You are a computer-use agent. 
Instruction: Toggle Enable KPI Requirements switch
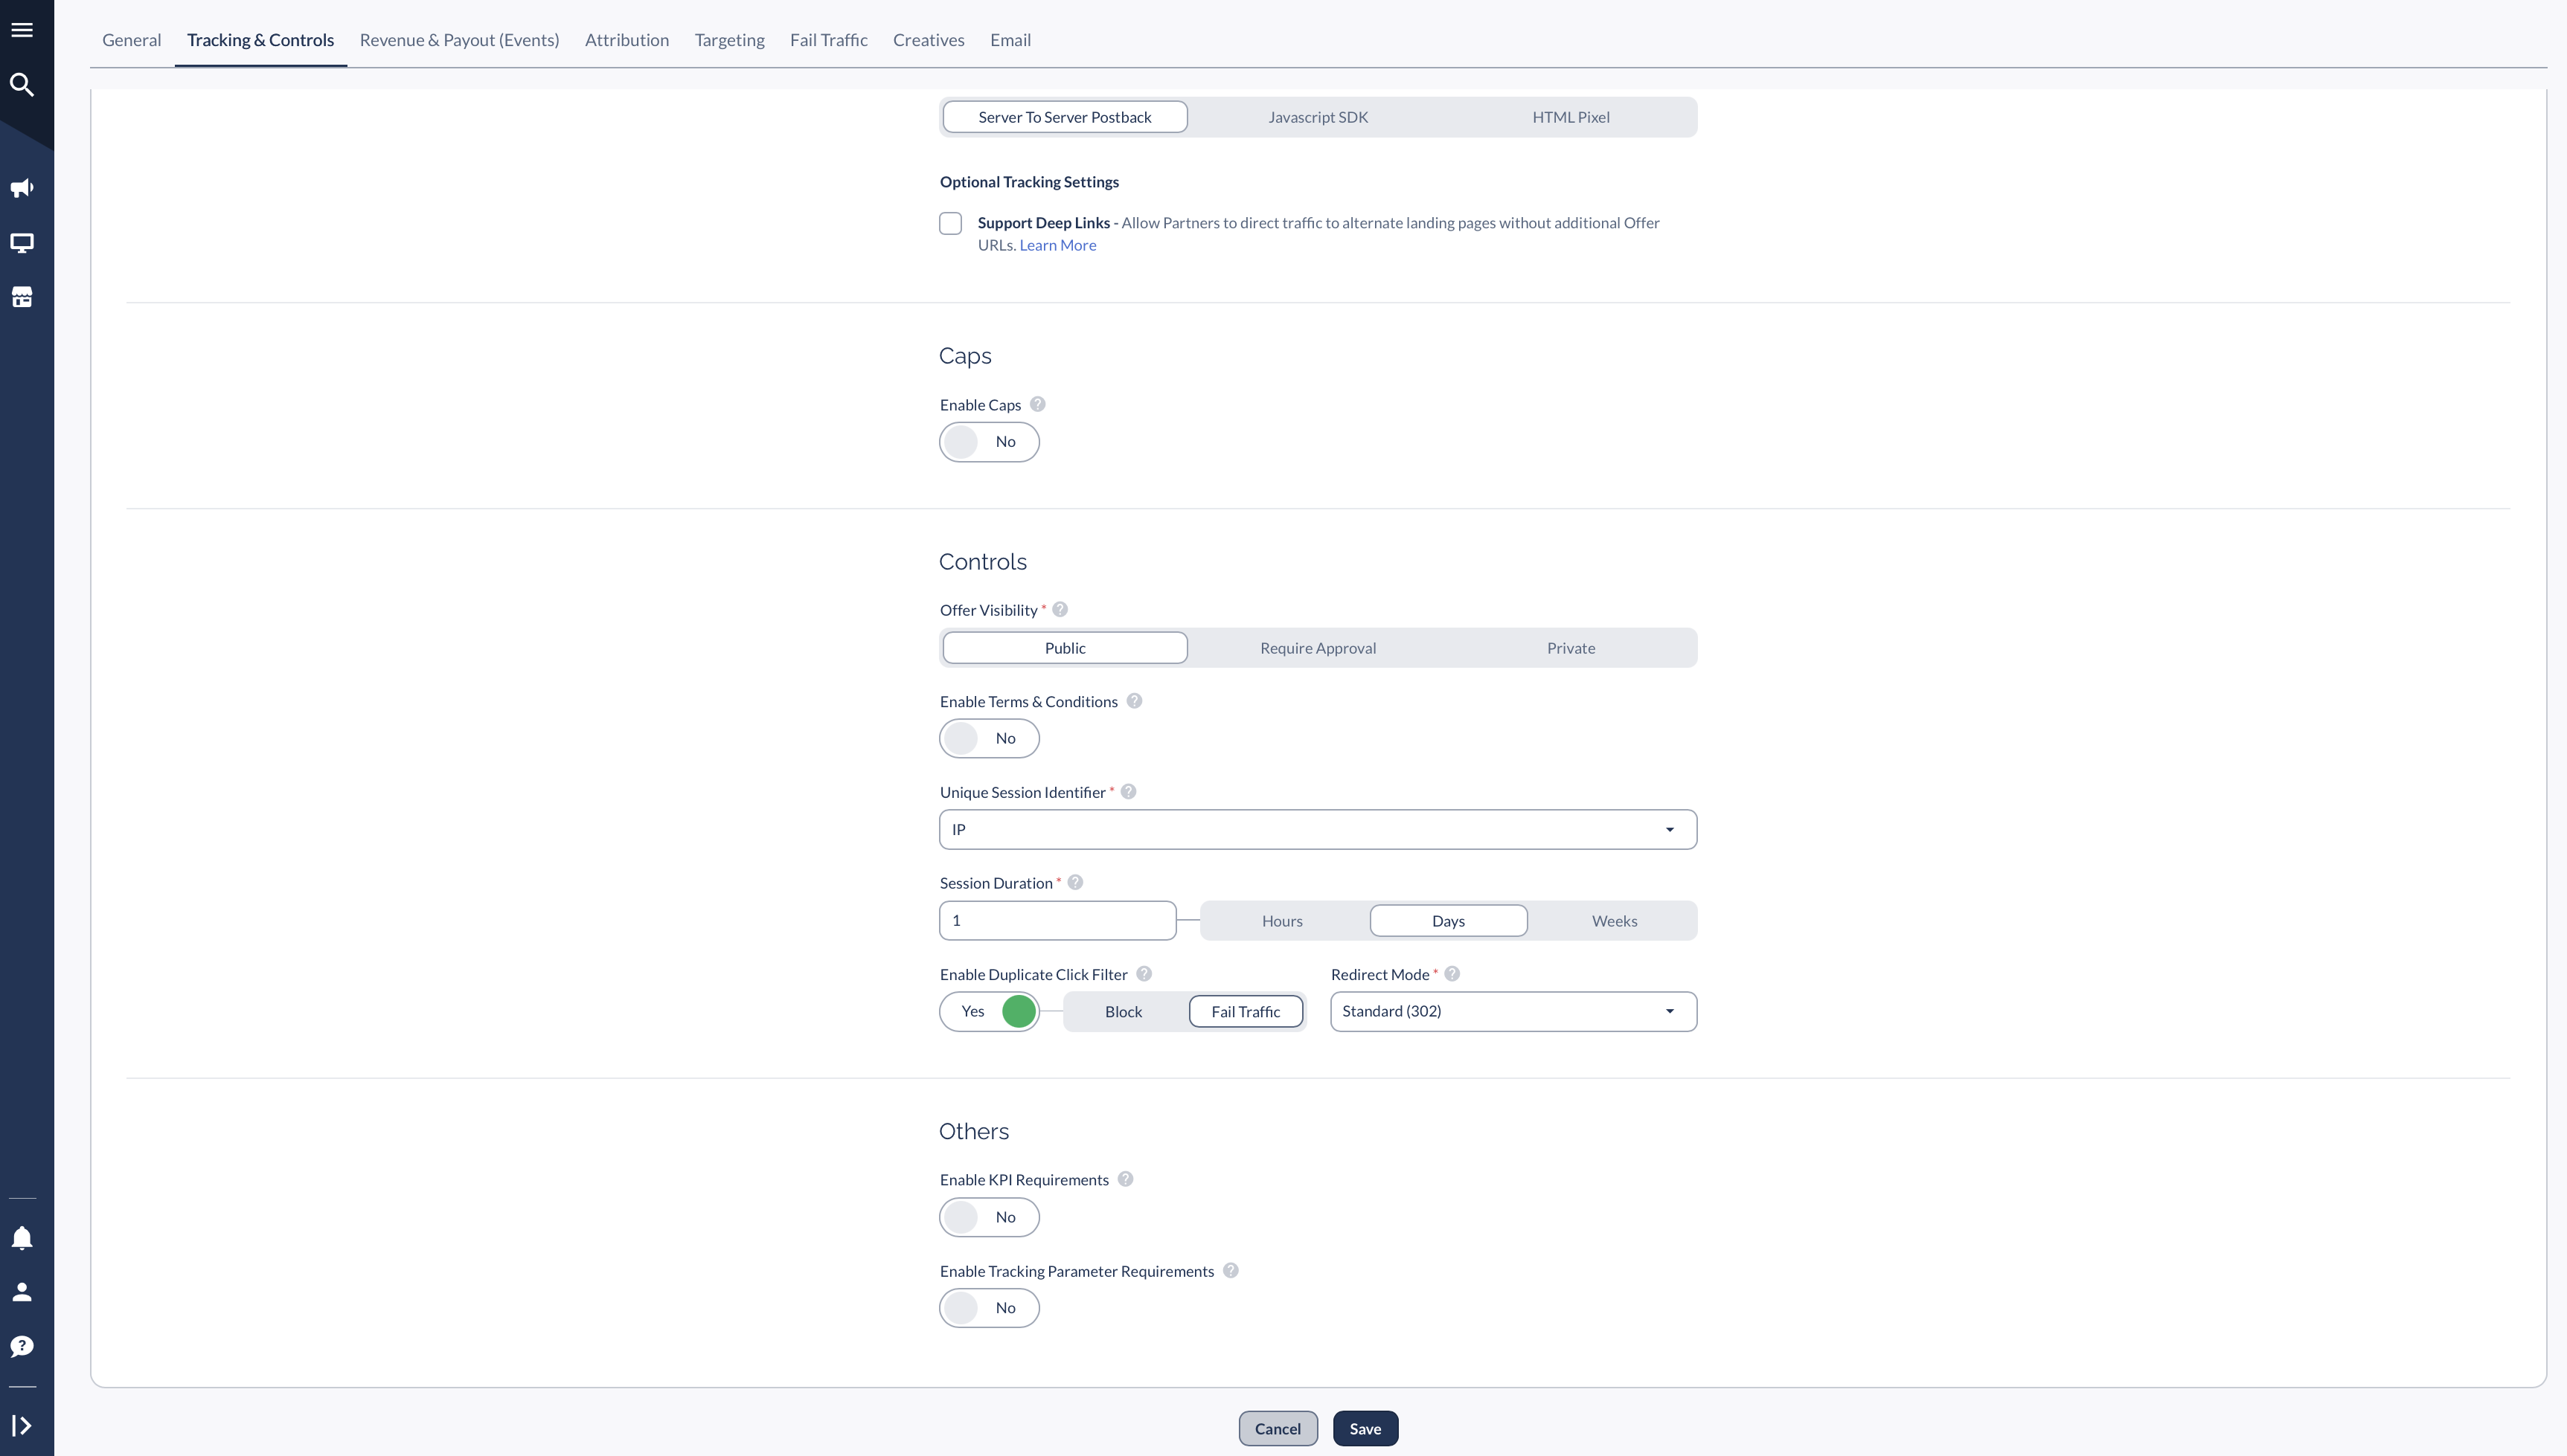[x=990, y=1217]
